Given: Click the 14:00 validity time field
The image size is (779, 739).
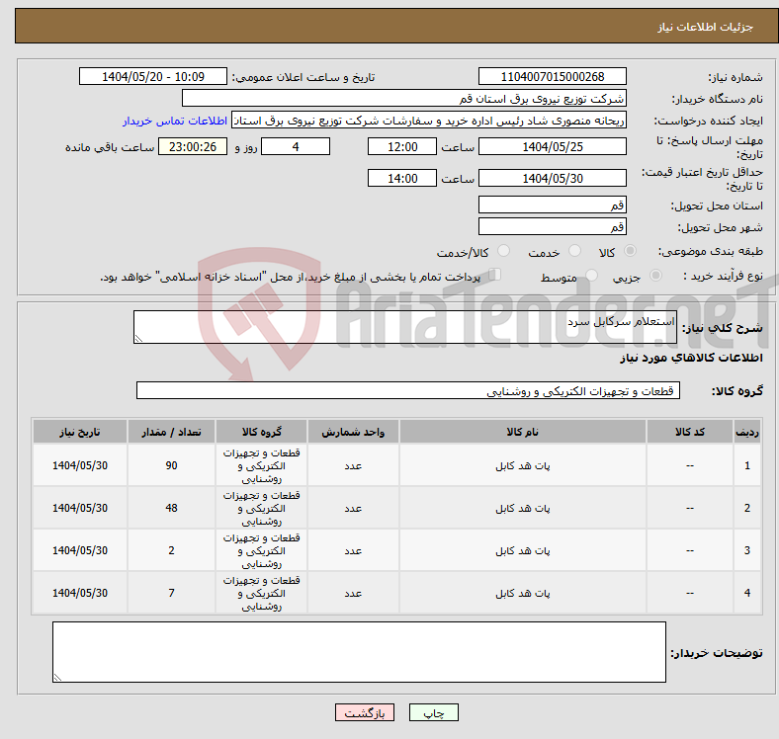Looking at the screenshot, I should point(402,178).
